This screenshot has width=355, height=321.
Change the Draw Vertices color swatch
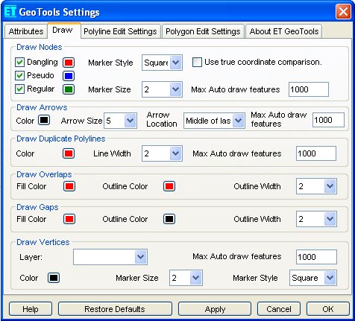point(54,278)
